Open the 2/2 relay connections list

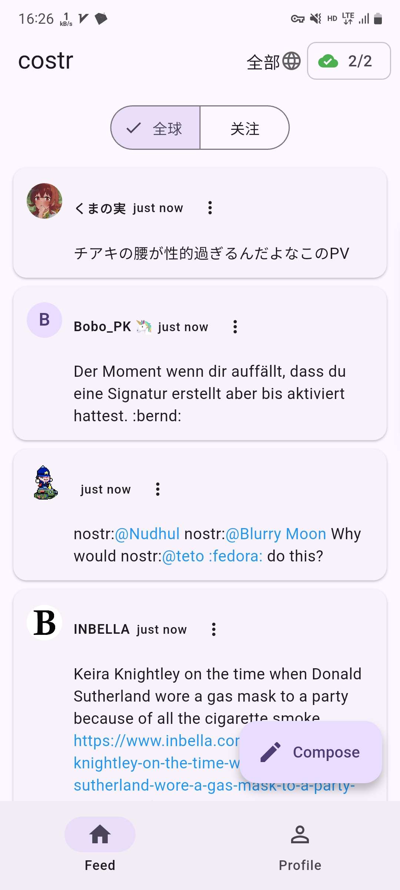pos(349,61)
